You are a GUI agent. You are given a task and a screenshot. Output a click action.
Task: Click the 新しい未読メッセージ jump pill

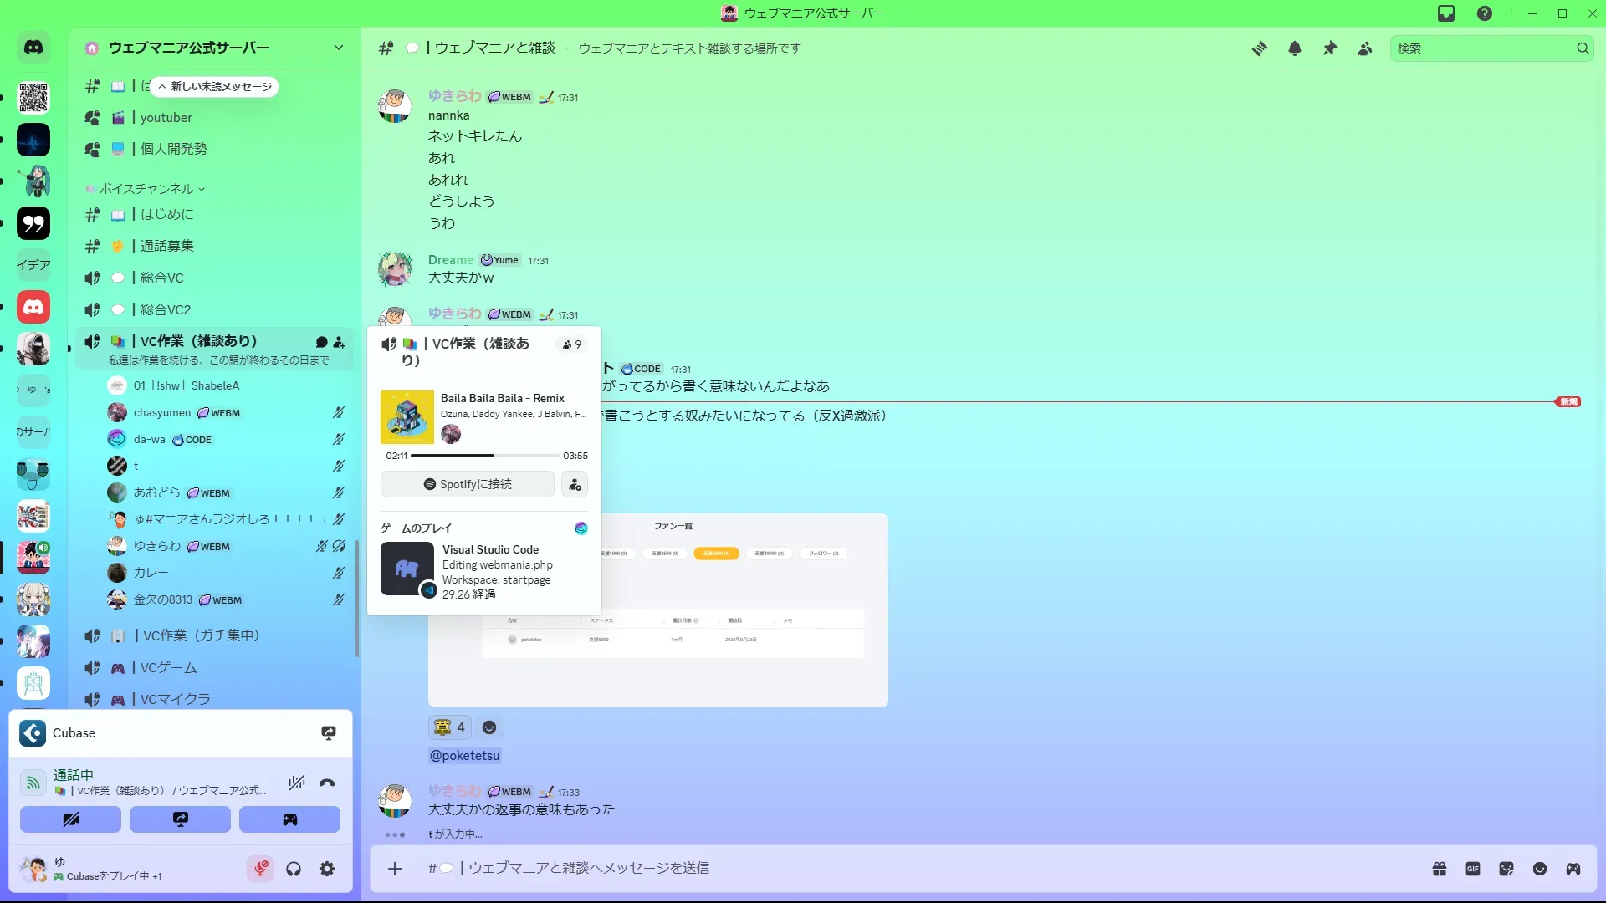(215, 87)
